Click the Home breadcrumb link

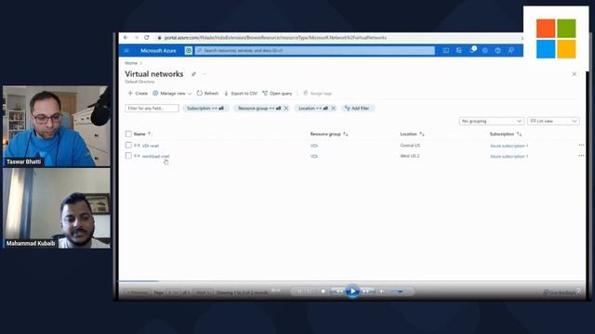pyautogui.click(x=131, y=63)
